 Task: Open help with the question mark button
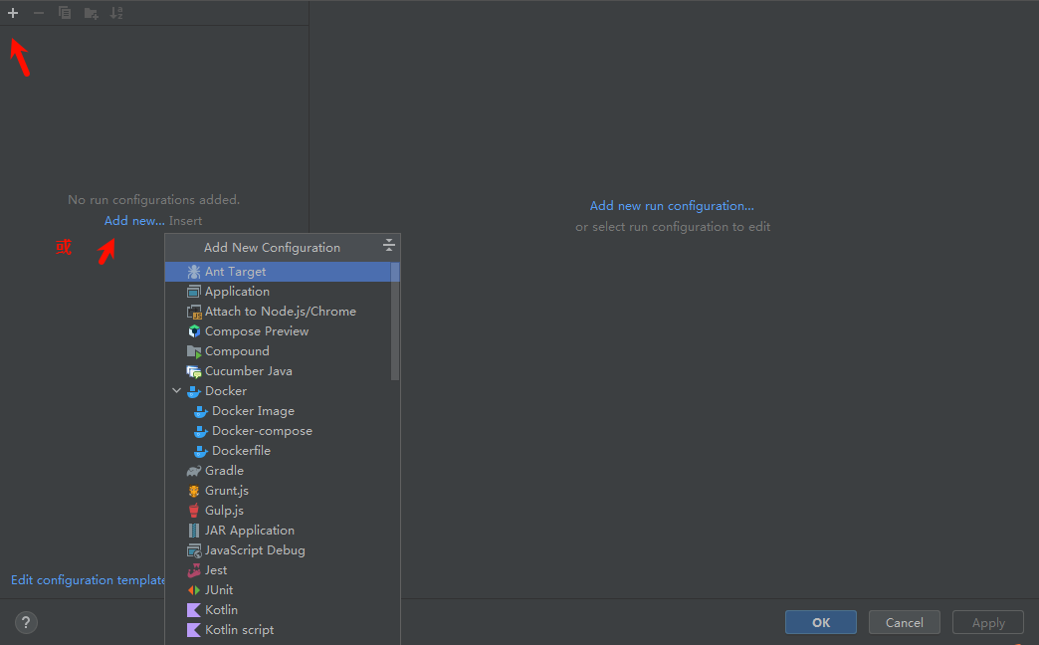(26, 622)
